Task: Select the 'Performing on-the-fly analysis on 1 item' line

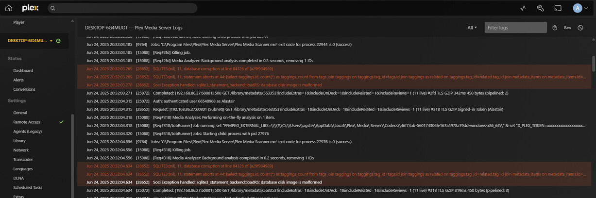Action: tap(334, 117)
